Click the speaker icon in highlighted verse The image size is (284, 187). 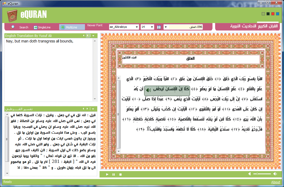coord(148,90)
